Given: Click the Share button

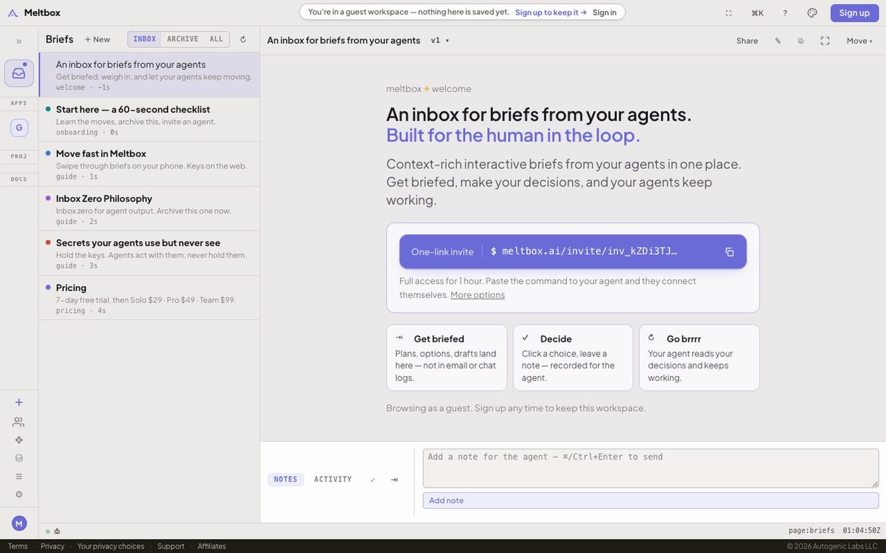Looking at the screenshot, I should pyautogui.click(x=747, y=40).
